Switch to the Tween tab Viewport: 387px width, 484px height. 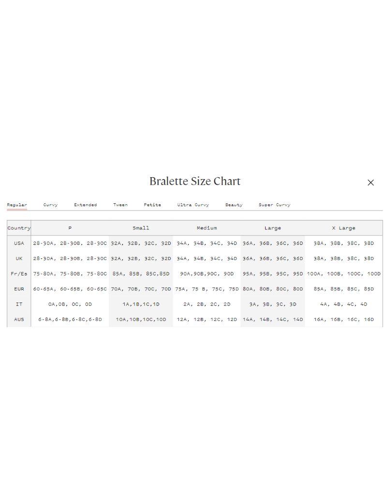[x=120, y=205]
